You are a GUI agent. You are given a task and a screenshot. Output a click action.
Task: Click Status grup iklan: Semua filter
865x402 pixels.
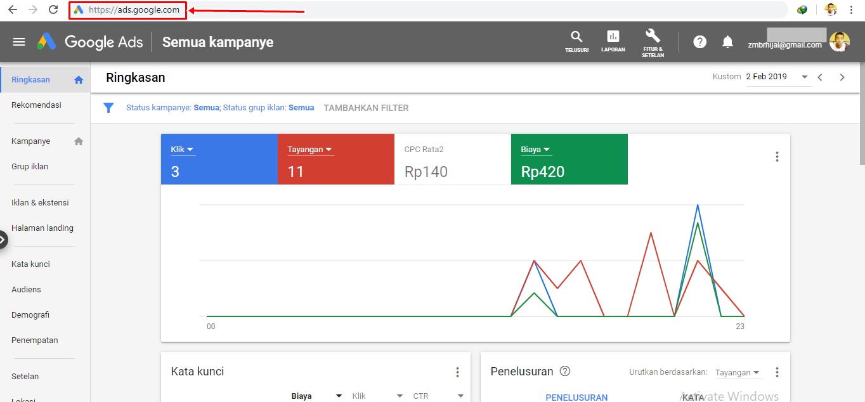pos(268,108)
